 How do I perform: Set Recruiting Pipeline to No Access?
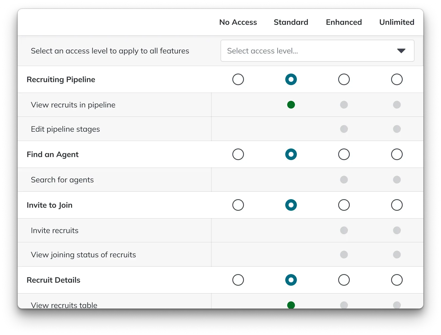coord(238,79)
